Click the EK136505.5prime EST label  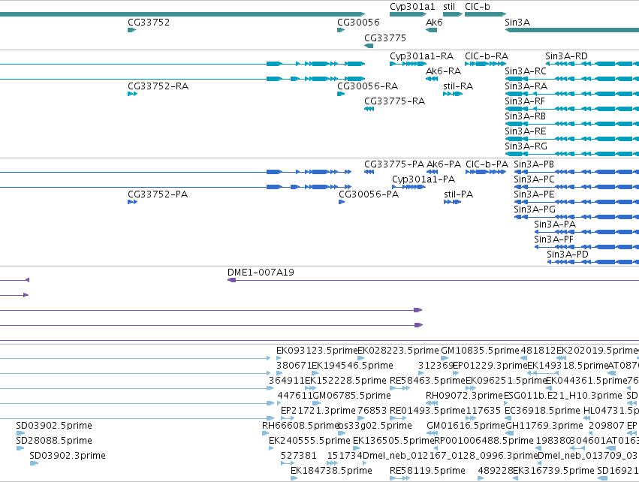point(393,441)
